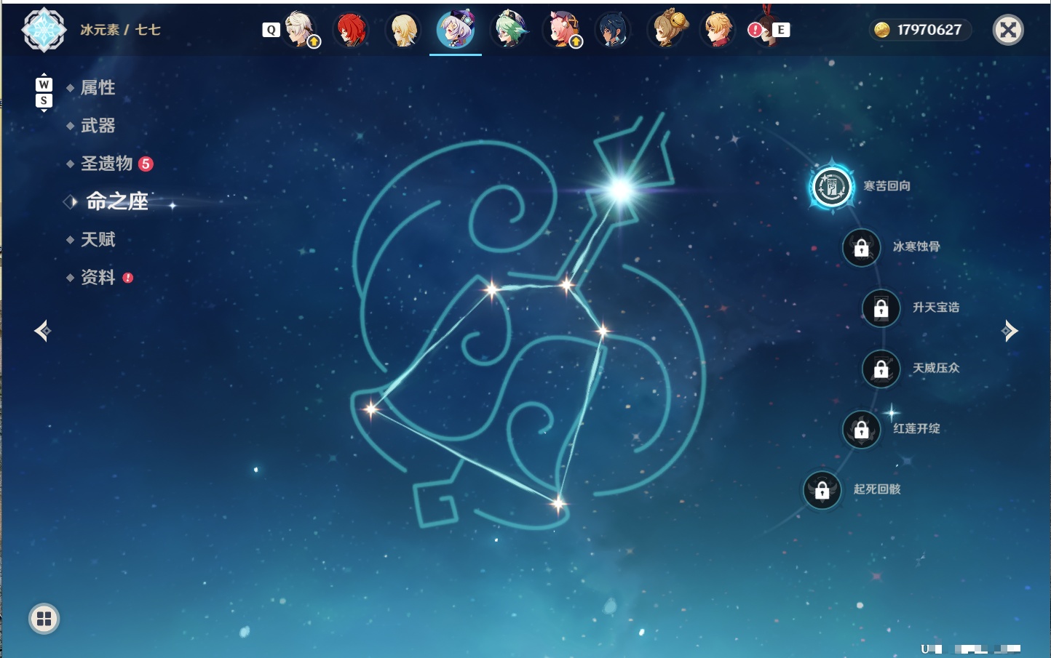The width and height of the screenshot is (1051, 658).
Task: Go to next character with right arrow
Action: (x=1010, y=331)
